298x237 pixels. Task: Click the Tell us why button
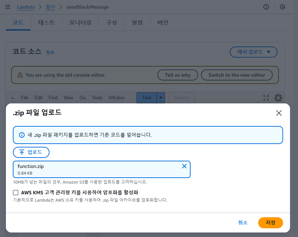(x=178, y=75)
